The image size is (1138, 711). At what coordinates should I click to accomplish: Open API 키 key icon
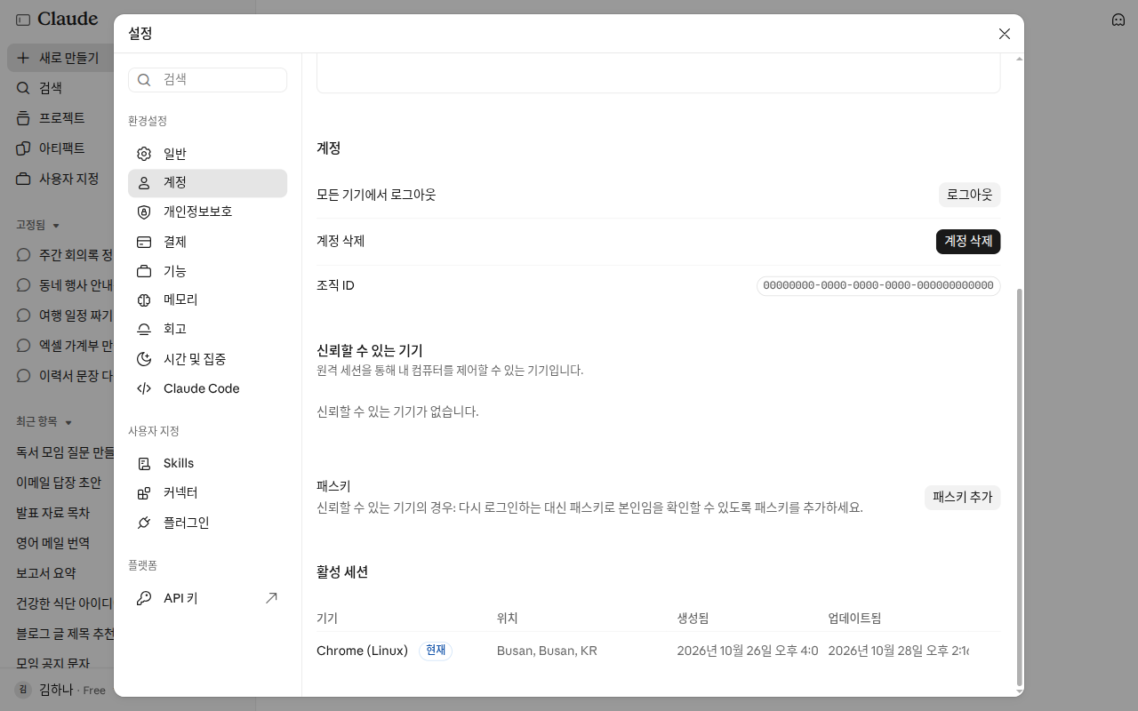click(x=144, y=598)
